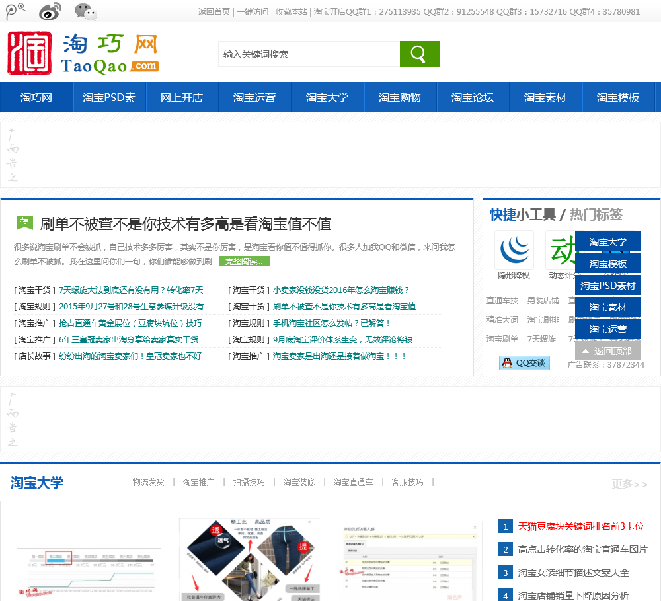The image size is (661, 601).
Task: Click floating 淘宝模板 sidebar button
Action: 608,264
